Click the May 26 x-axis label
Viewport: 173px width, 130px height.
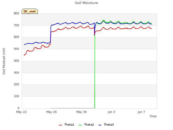[x=51, y=112]
